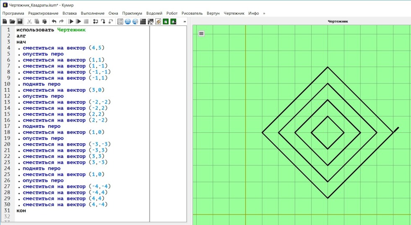Image resolution: width=411 pixels, height=225 pixels.
Task: Click the step-over execution icon
Action: pyautogui.click(x=96, y=21)
